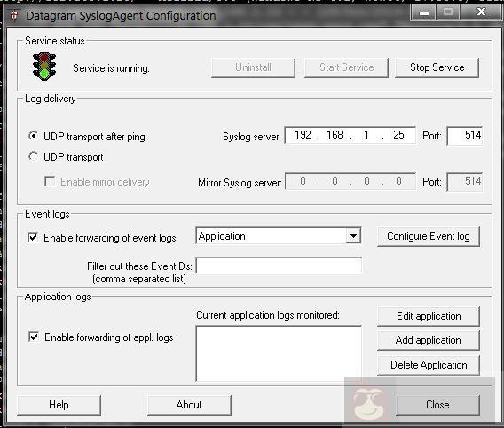
Task: Click the Uninstall button
Action: point(253,67)
